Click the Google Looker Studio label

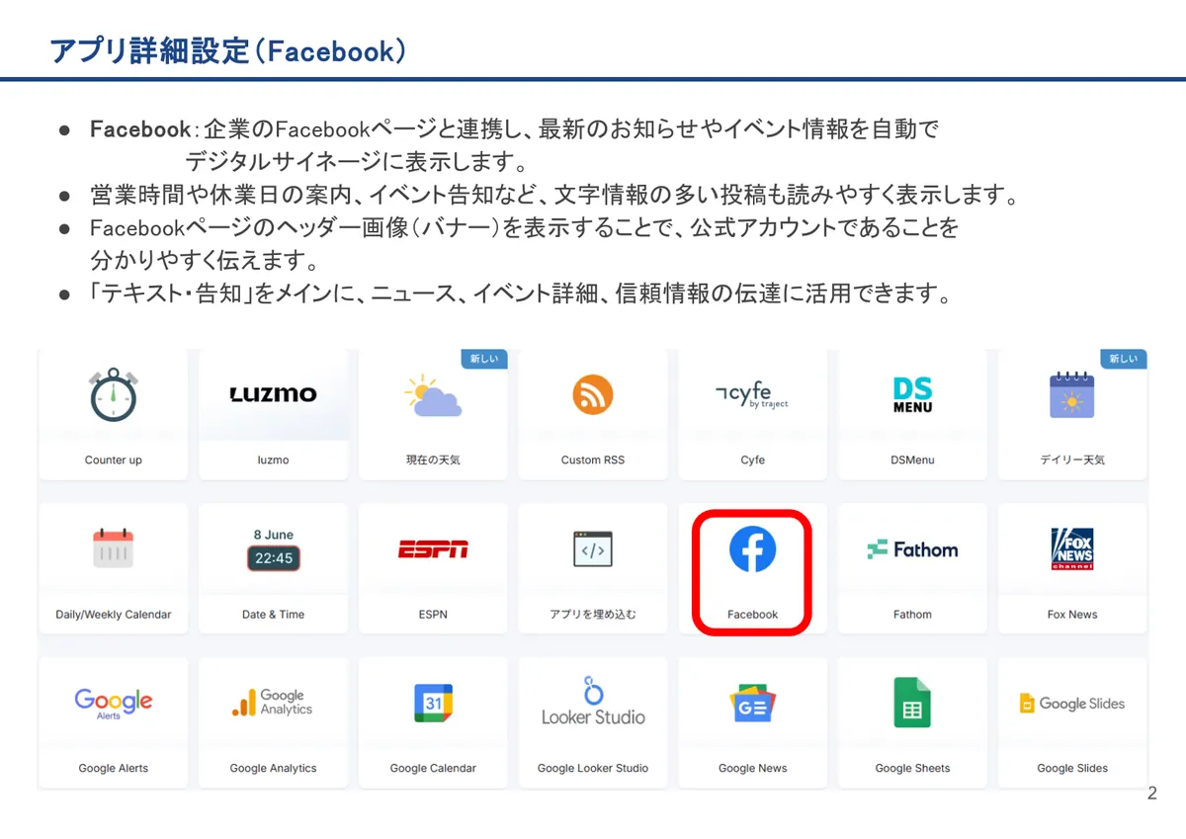[593, 768]
